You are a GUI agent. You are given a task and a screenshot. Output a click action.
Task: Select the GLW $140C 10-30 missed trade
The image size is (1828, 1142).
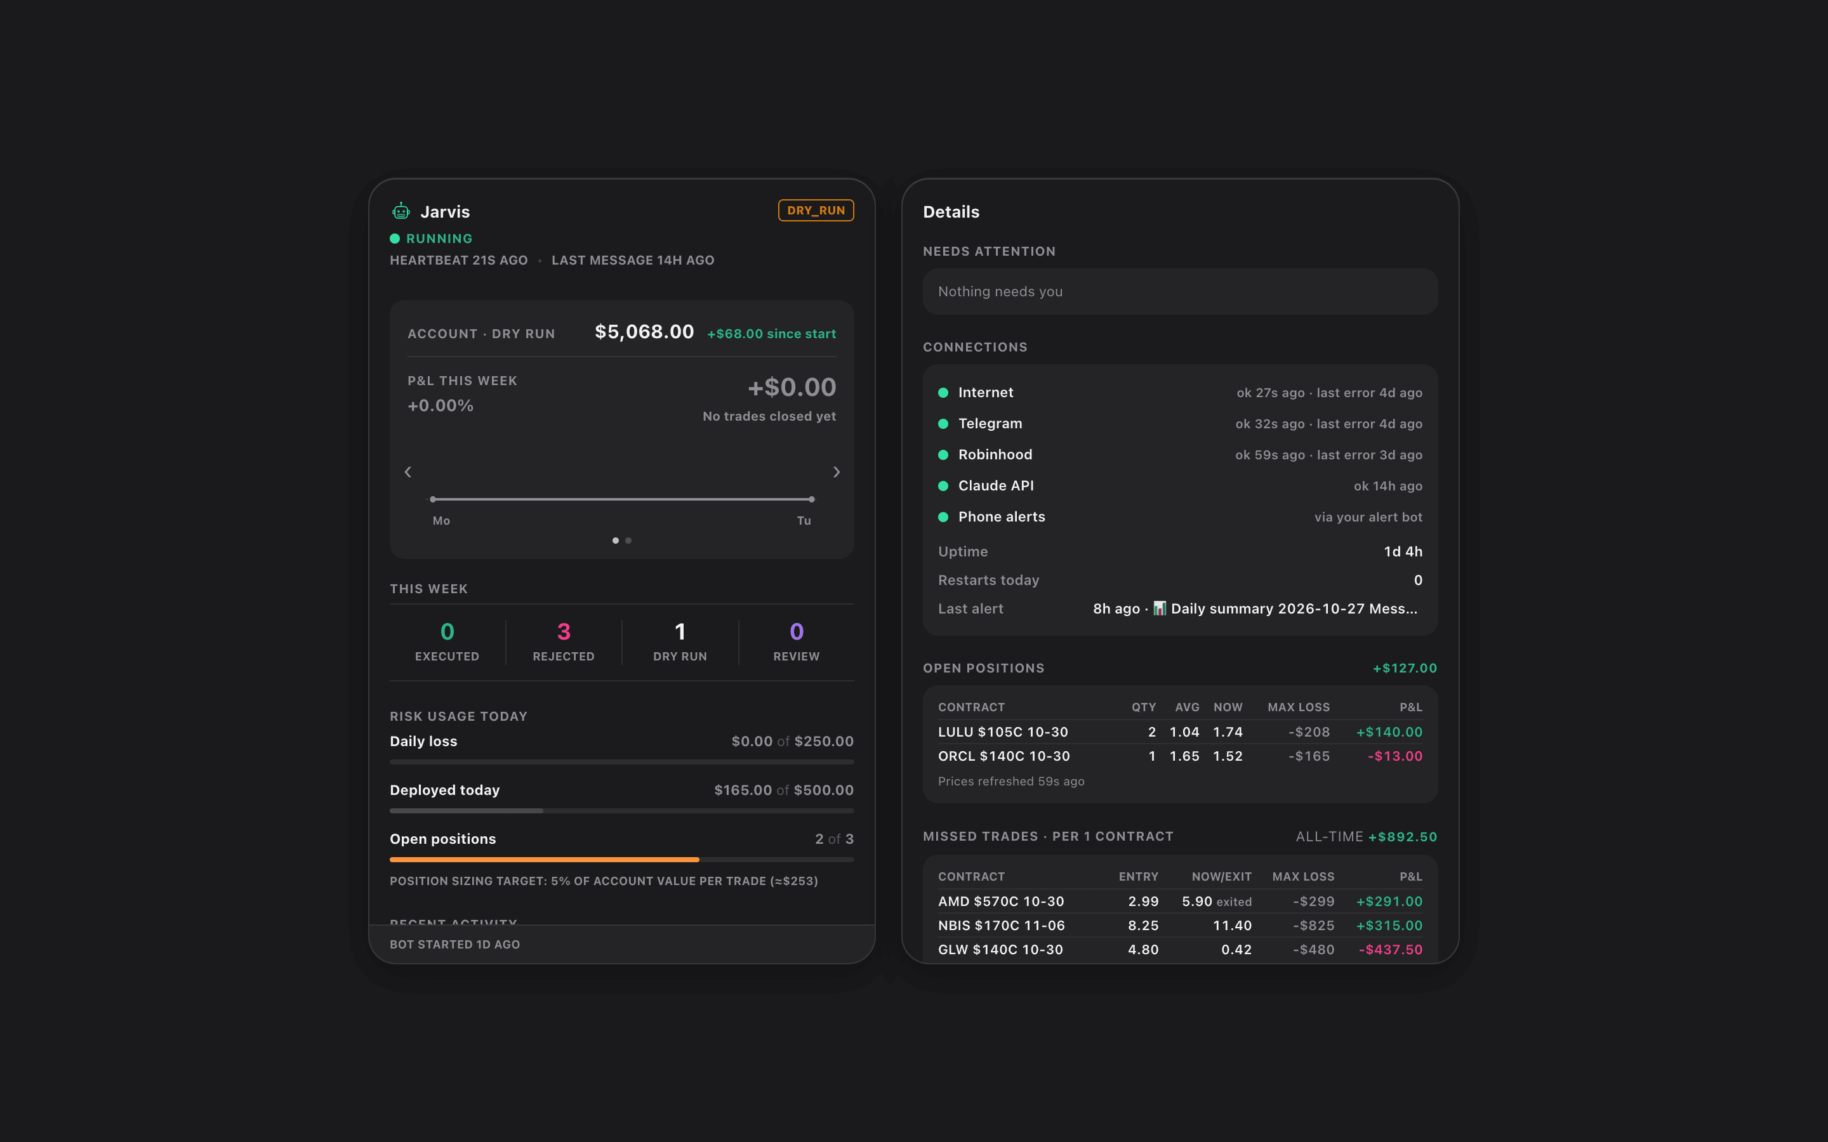coord(1180,949)
